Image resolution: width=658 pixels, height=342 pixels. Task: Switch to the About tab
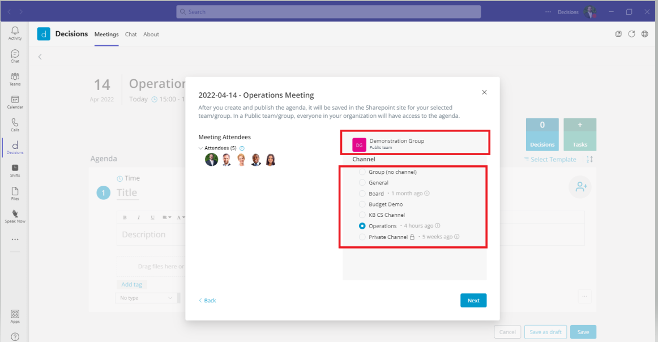click(x=151, y=35)
